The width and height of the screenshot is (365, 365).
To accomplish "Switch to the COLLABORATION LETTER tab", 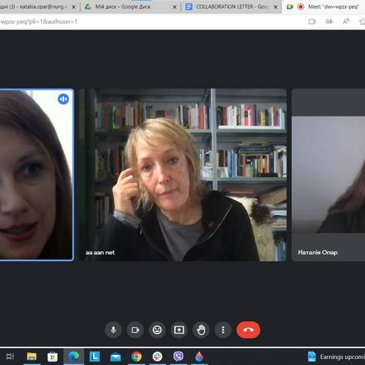I will tap(228, 7).
